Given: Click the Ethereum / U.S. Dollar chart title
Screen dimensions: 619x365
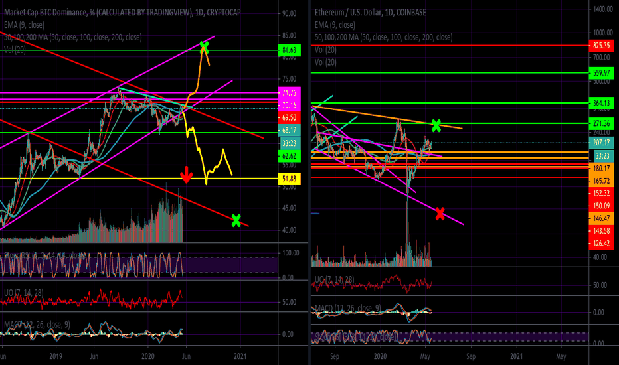Looking at the screenshot, I should click(371, 12).
